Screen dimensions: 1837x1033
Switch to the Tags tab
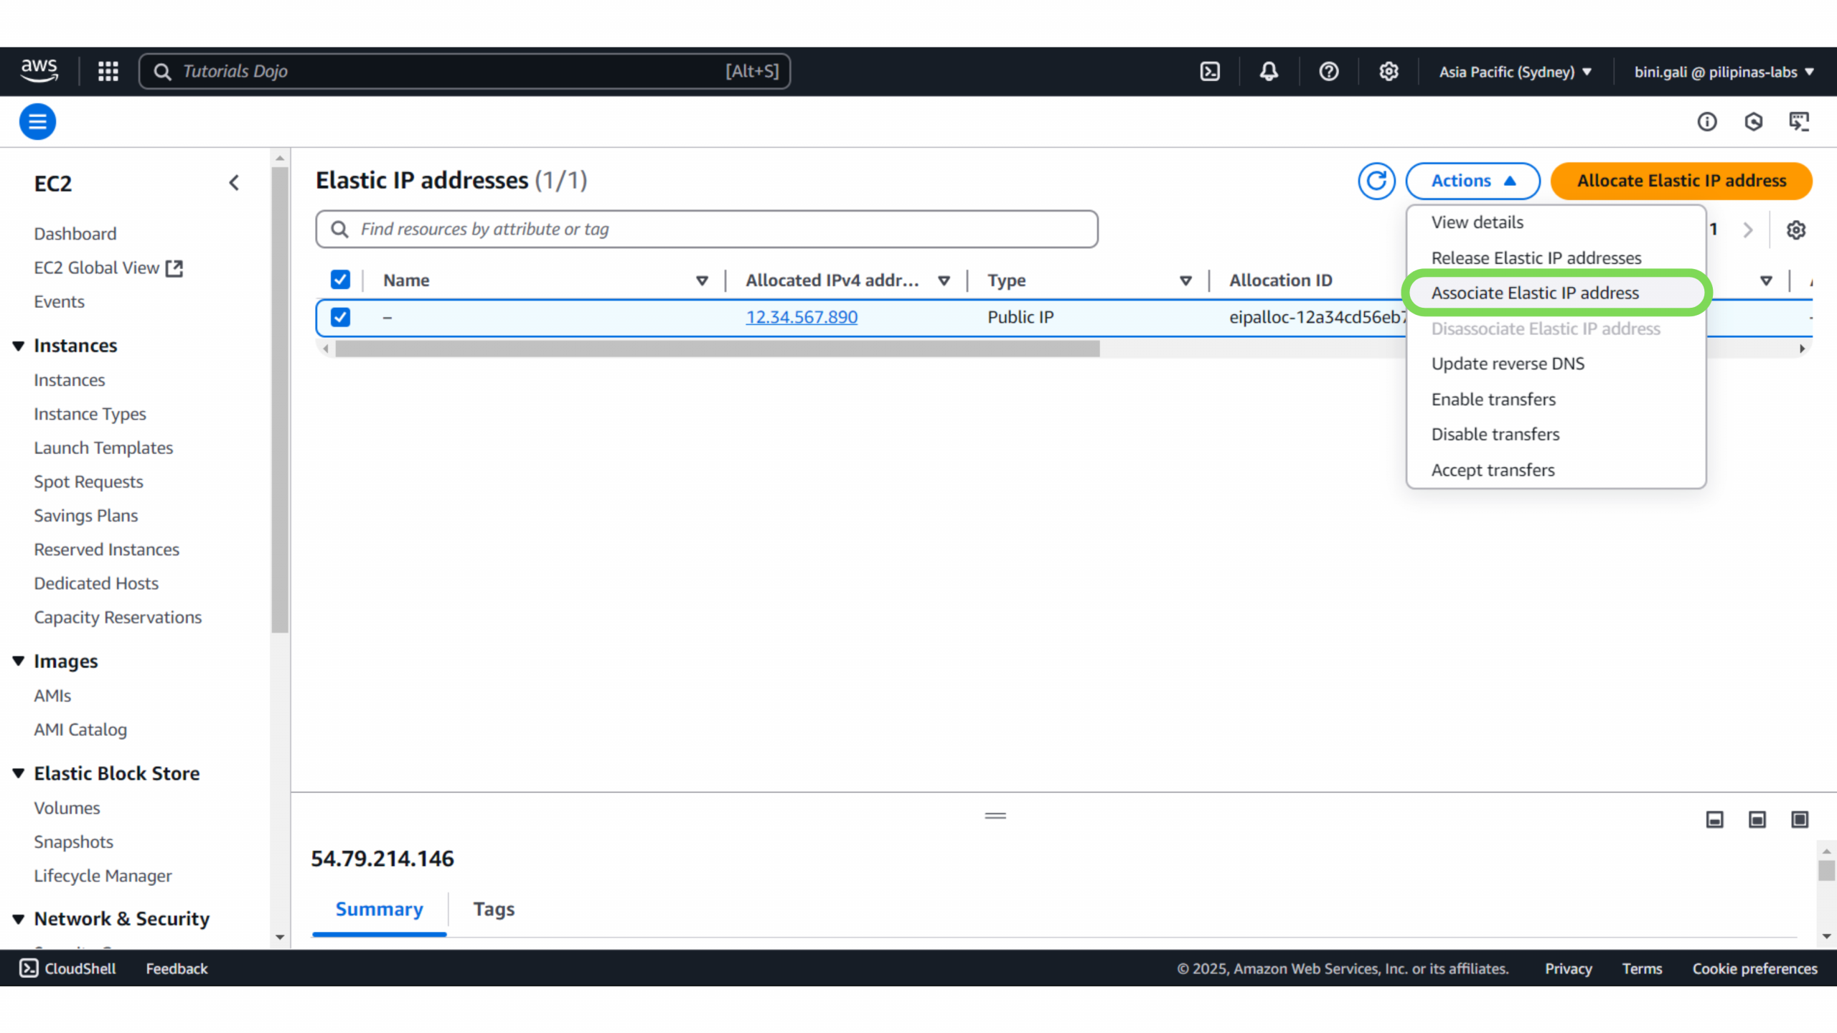pos(494,909)
